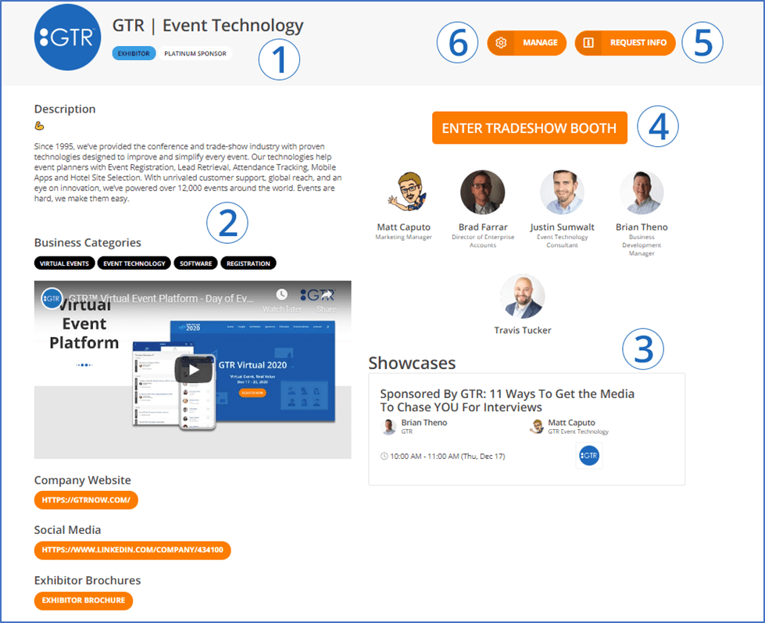Viewport: 765px width, 623px height.
Task: Click the Share icon on video
Action: (327, 295)
